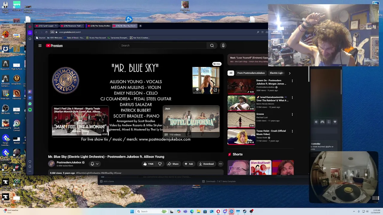Click the YouTube search magnifier button
Viewport: 383px width, 215px height.
point(212,45)
